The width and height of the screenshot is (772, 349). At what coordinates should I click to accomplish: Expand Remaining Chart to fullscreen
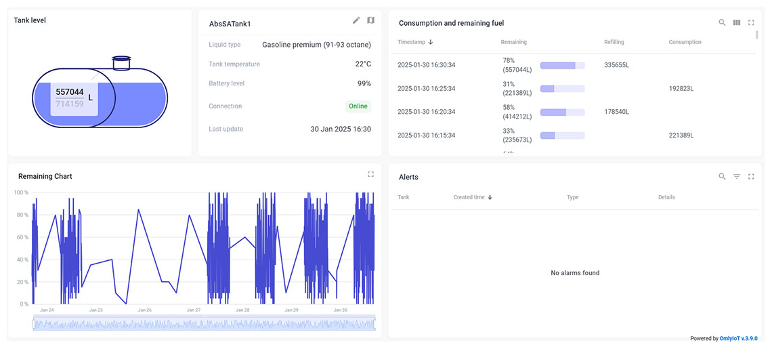370,174
